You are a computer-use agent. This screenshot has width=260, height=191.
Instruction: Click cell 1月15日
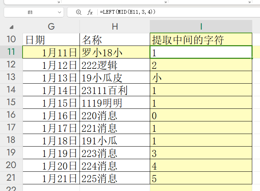click(x=51, y=103)
